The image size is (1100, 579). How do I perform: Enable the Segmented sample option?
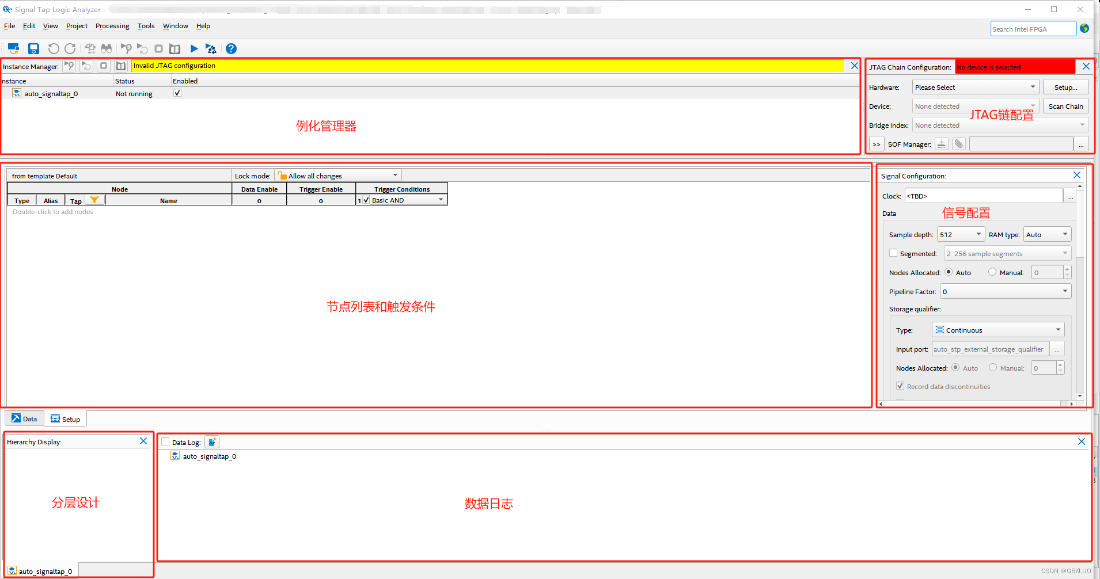pyautogui.click(x=893, y=253)
